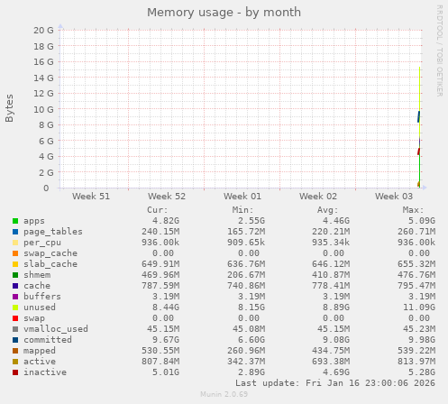Click the shmem max value 476.76M
Viewport: 448px width, 404px height.
(x=416, y=275)
